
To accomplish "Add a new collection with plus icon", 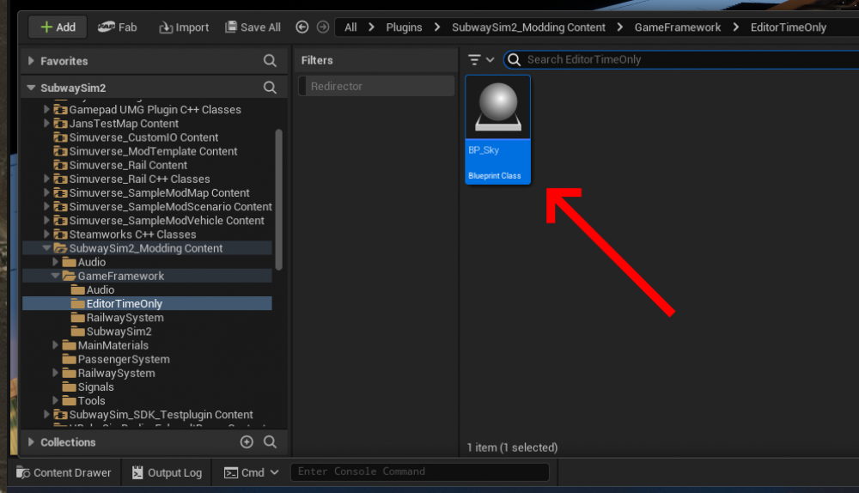I will [247, 442].
